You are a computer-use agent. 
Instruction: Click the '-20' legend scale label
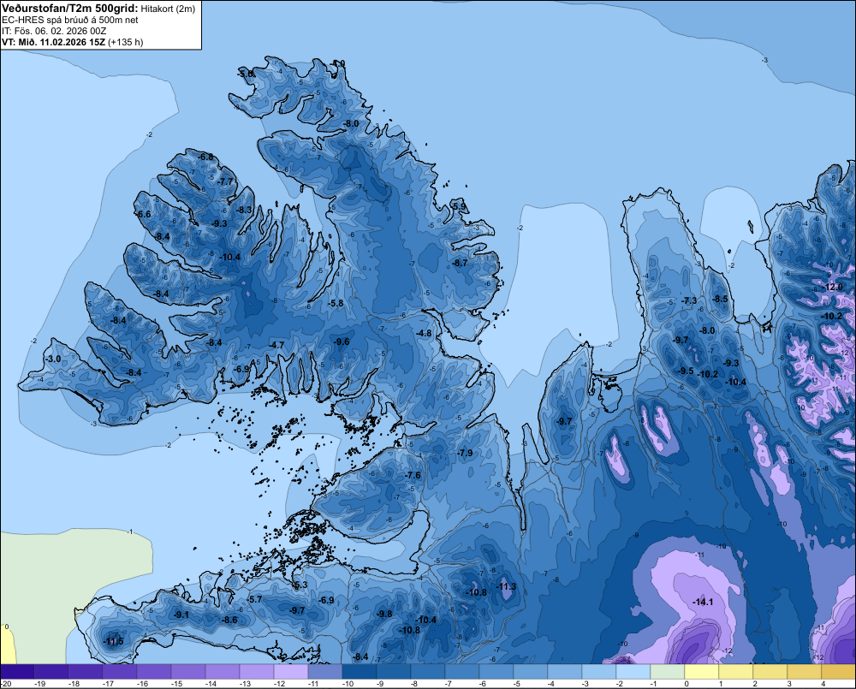(x=7, y=684)
